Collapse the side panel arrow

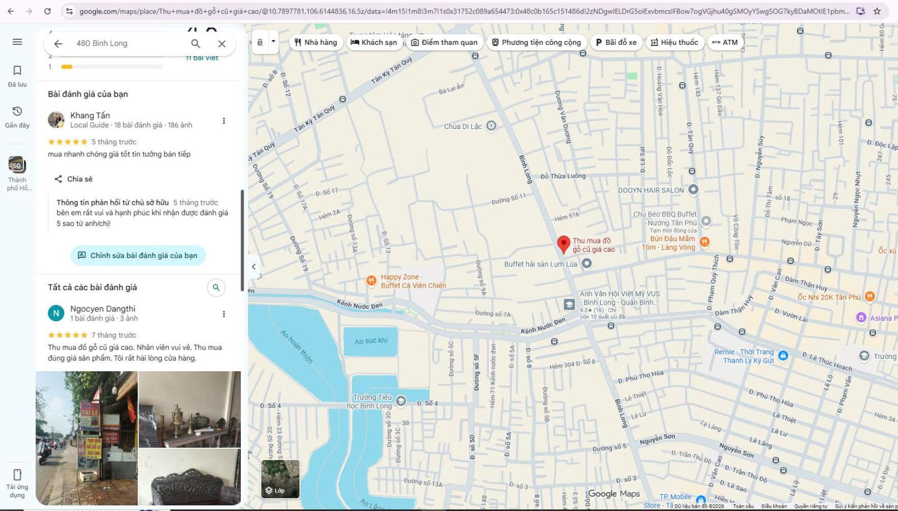[254, 267]
